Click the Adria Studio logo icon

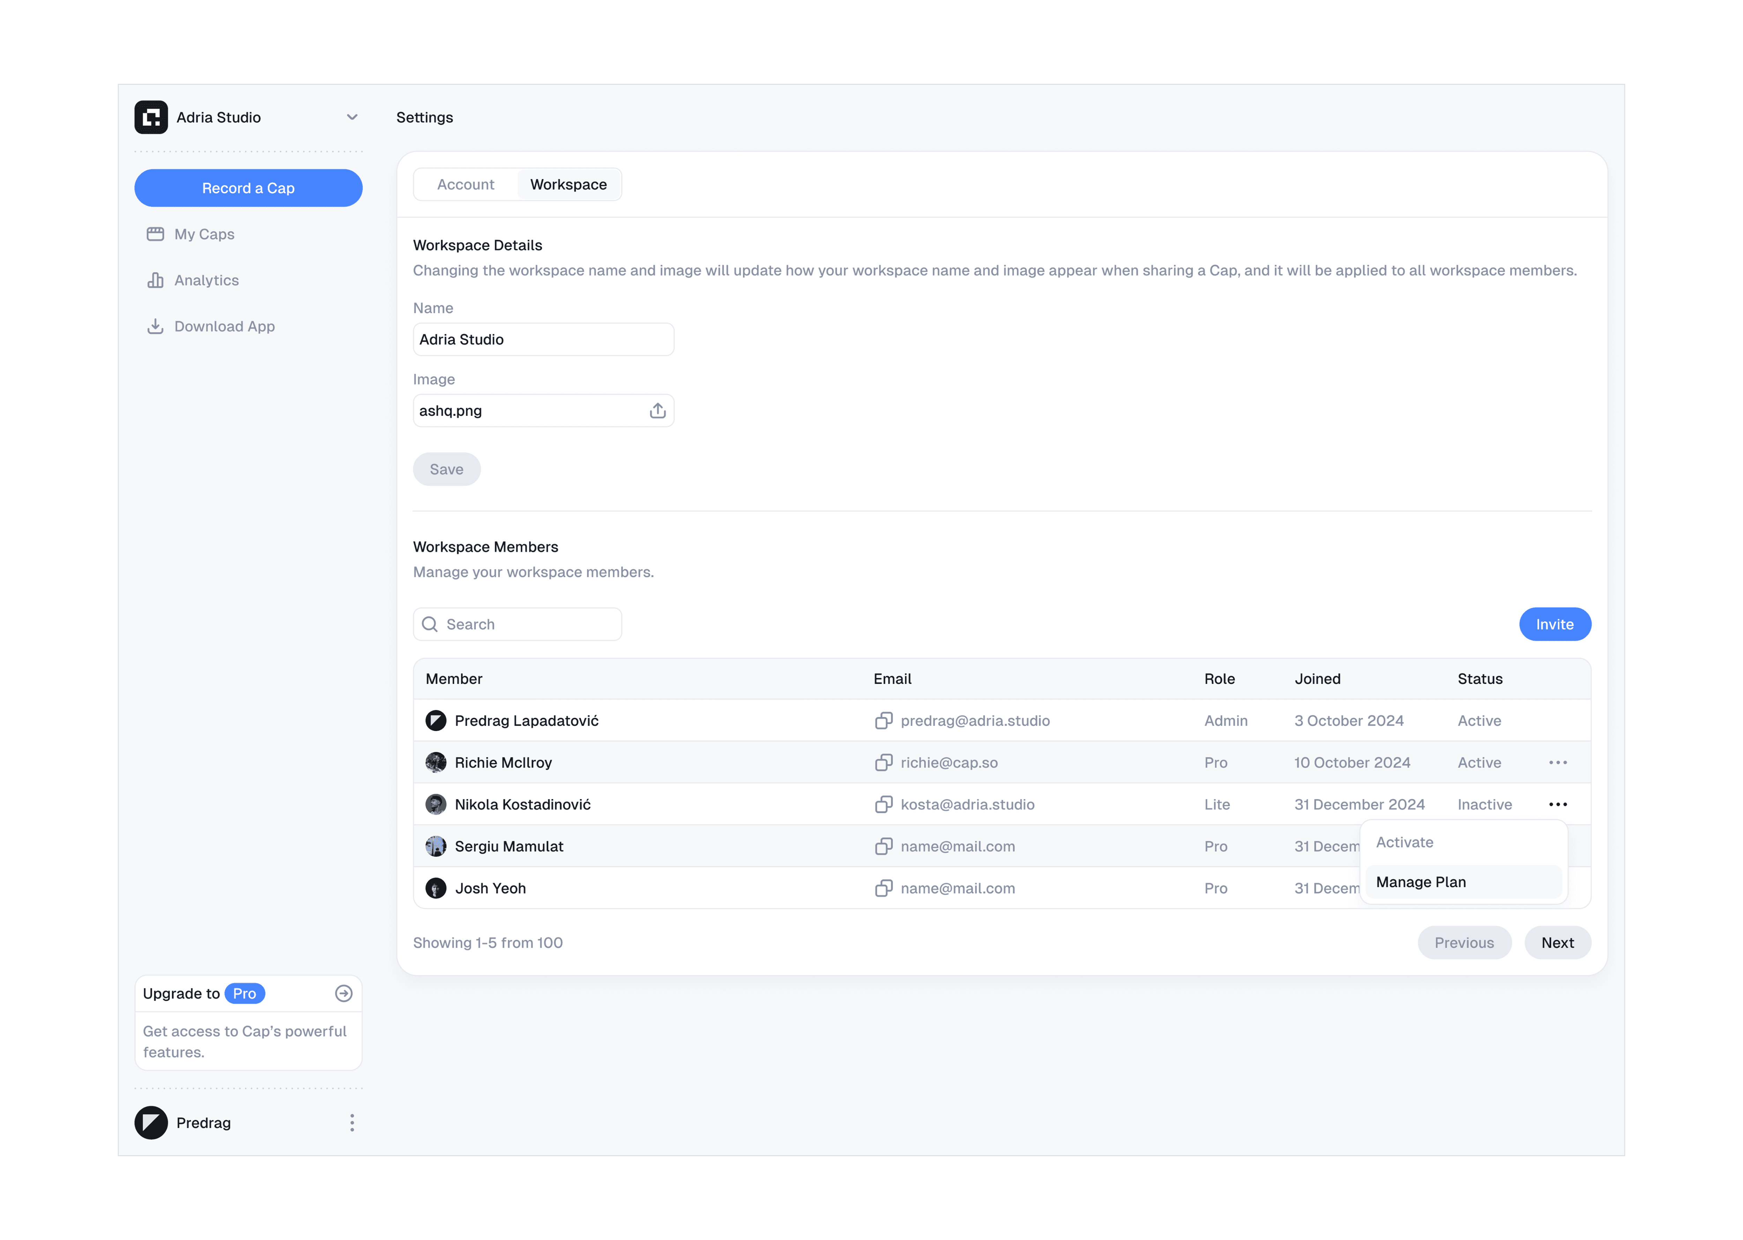point(151,117)
